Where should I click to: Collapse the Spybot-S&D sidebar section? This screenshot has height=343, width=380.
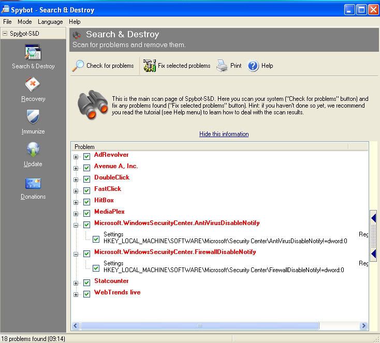(x=5, y=34)
